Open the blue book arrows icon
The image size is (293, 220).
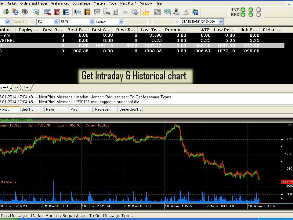66,12
